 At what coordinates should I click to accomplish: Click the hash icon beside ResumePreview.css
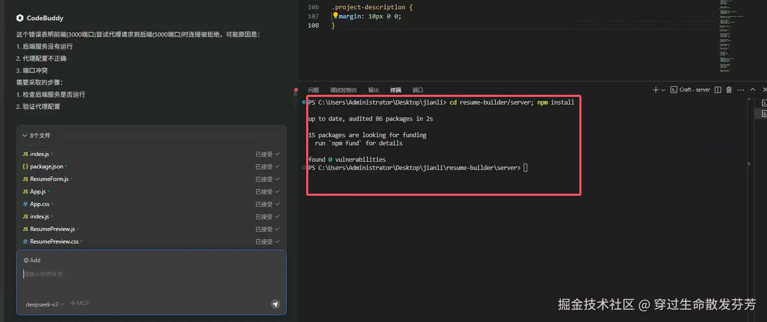click(25, 241)
